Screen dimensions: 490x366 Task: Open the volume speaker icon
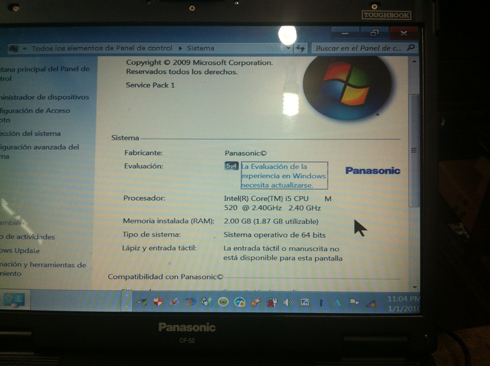(x=288, y=302)
